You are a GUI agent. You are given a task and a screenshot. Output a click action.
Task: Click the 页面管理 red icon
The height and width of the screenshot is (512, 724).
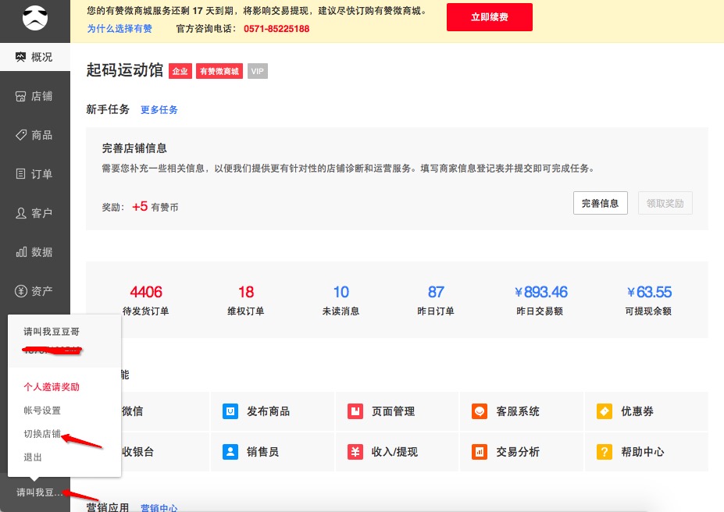[355, 411]
